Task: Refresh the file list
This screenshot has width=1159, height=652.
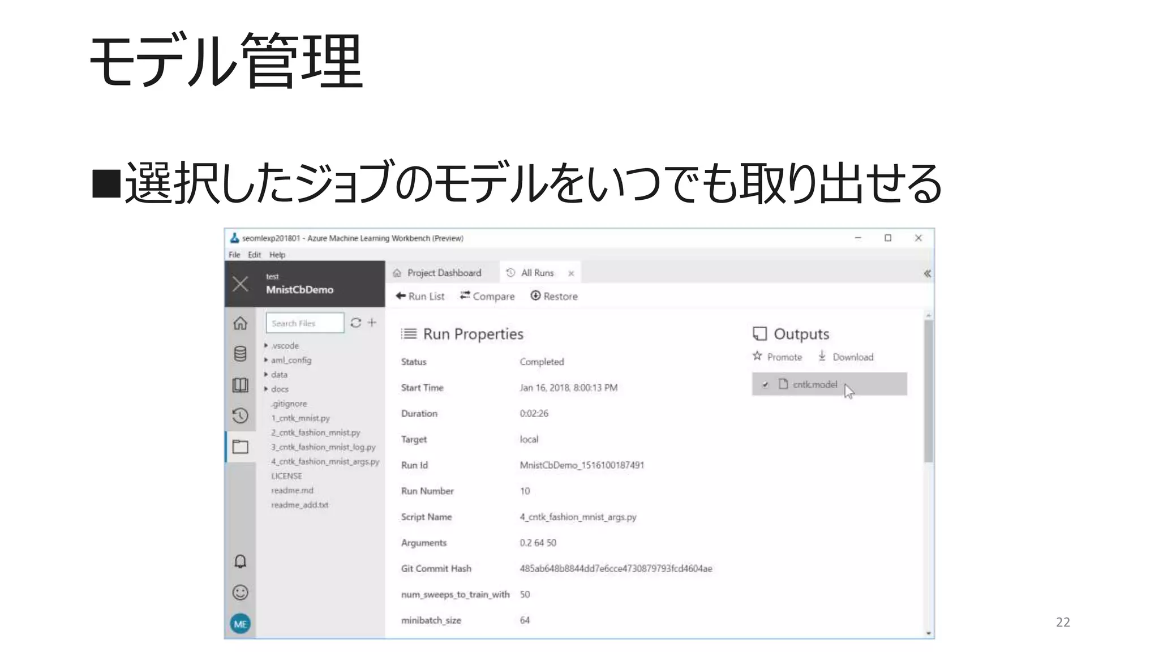Action: click(x=355, y=323)
